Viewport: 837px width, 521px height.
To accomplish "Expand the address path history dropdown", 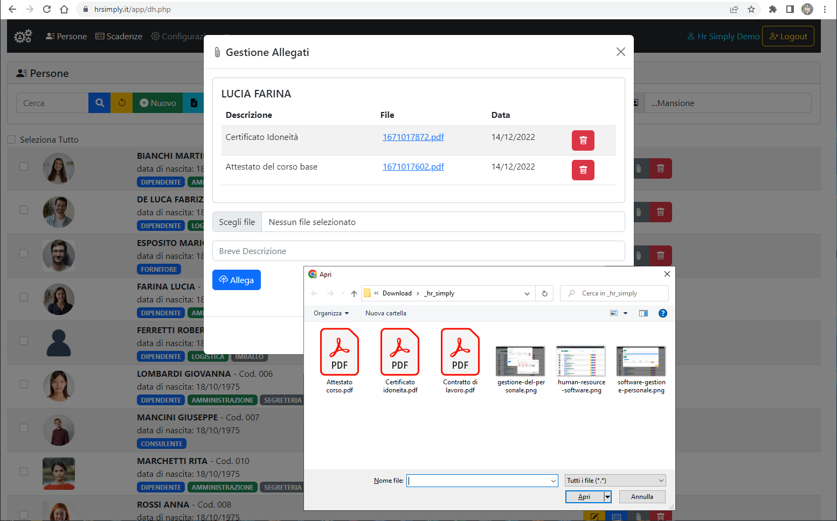I will (x=527, y=293).
